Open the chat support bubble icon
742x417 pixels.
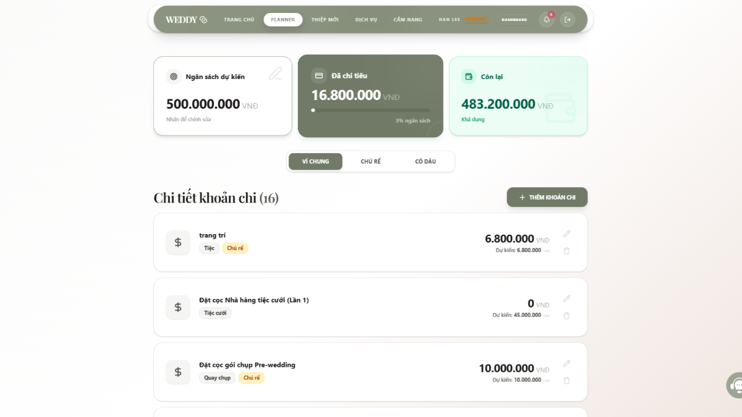pos(735,385)
